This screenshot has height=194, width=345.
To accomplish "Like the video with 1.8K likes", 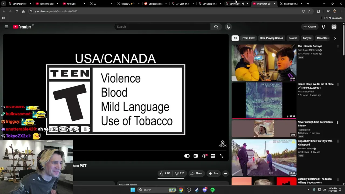I will tap(165, 174).
